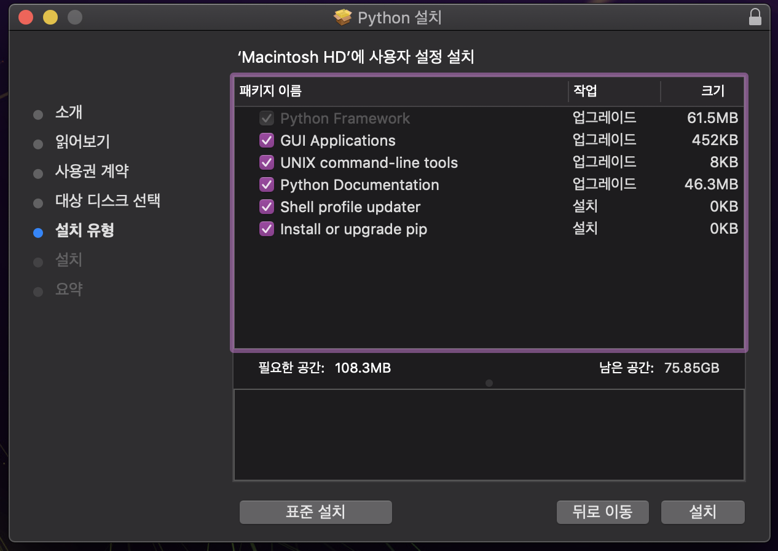Click the 61.5MB size value
This screenshot has width=778, height=551.
pyautogui.click(x=712, y=118)
